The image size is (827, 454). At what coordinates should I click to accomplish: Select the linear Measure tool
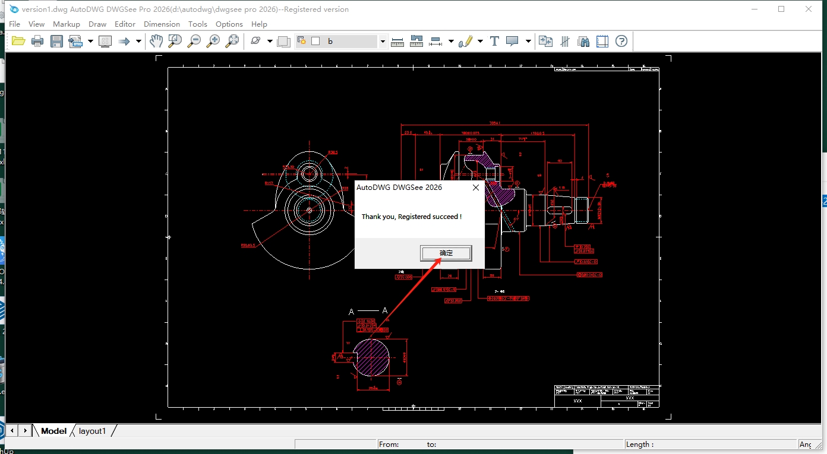[x=397, y=41]
